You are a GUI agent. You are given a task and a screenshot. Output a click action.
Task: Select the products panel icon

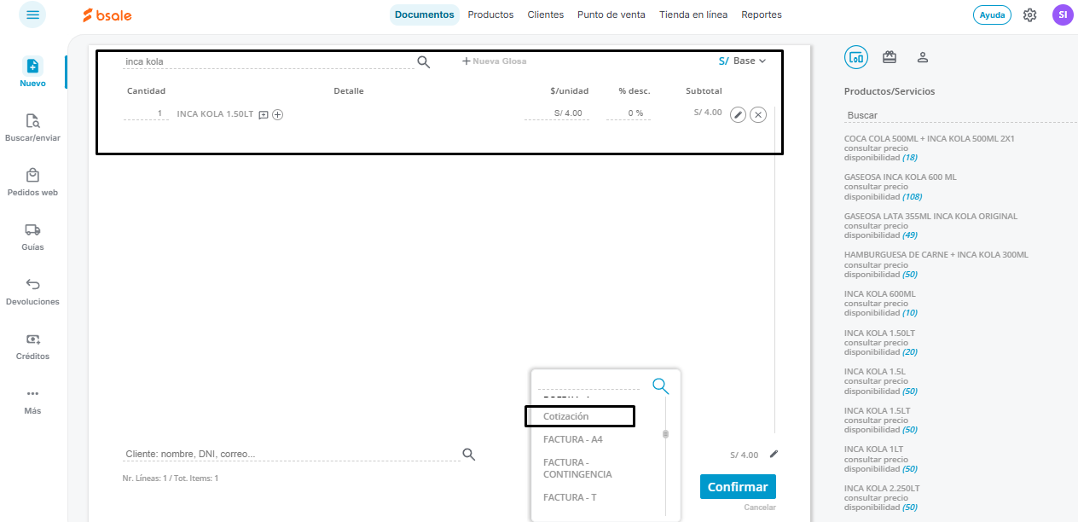pos(855,57)
